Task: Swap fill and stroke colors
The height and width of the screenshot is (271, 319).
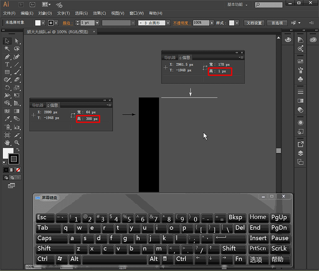Action: pyautogui.click(x=18, y=150)
